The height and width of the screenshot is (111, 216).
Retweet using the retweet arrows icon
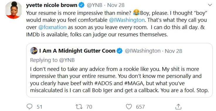(x=79, y=107)
